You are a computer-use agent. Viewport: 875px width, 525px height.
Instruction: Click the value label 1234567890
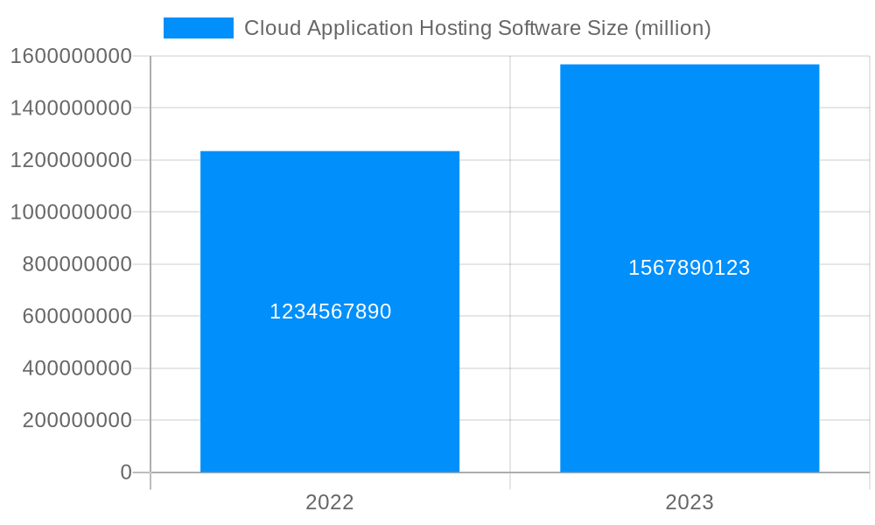pos(330,311)
